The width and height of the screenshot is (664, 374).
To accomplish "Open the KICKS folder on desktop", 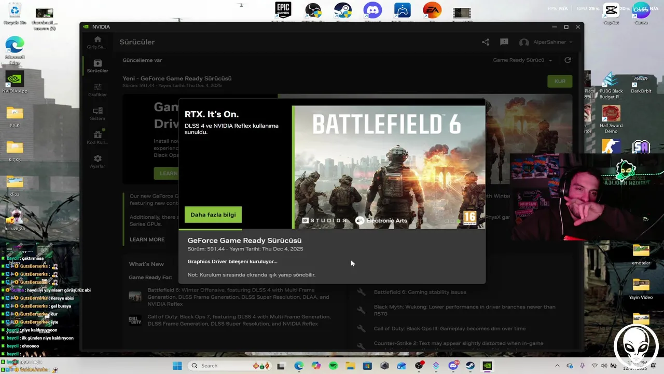I will (15, 151).
